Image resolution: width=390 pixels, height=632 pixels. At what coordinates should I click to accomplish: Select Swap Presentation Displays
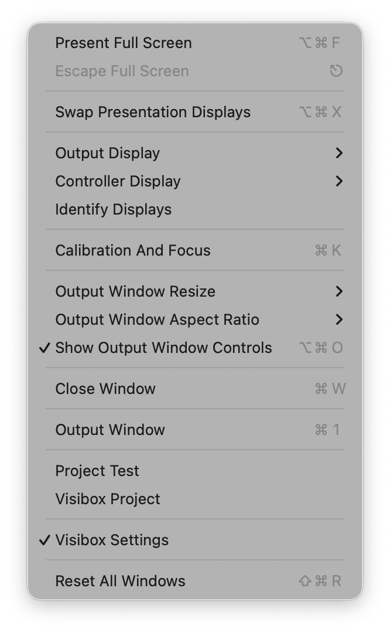[x=153, y=112]
